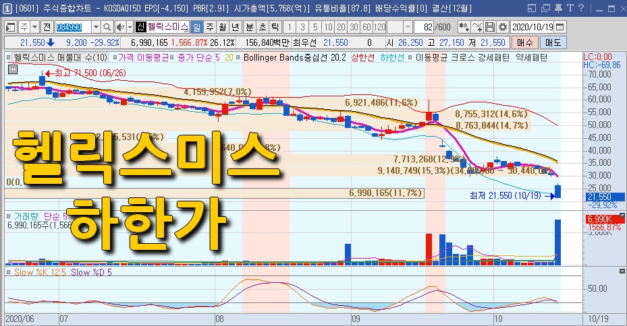The width and height of the screenshot is (627, 326).
Task: Click the cascade windows icon in title bar
Action: coord(545,8)
